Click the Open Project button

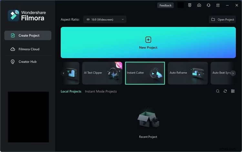coord(222,19)
